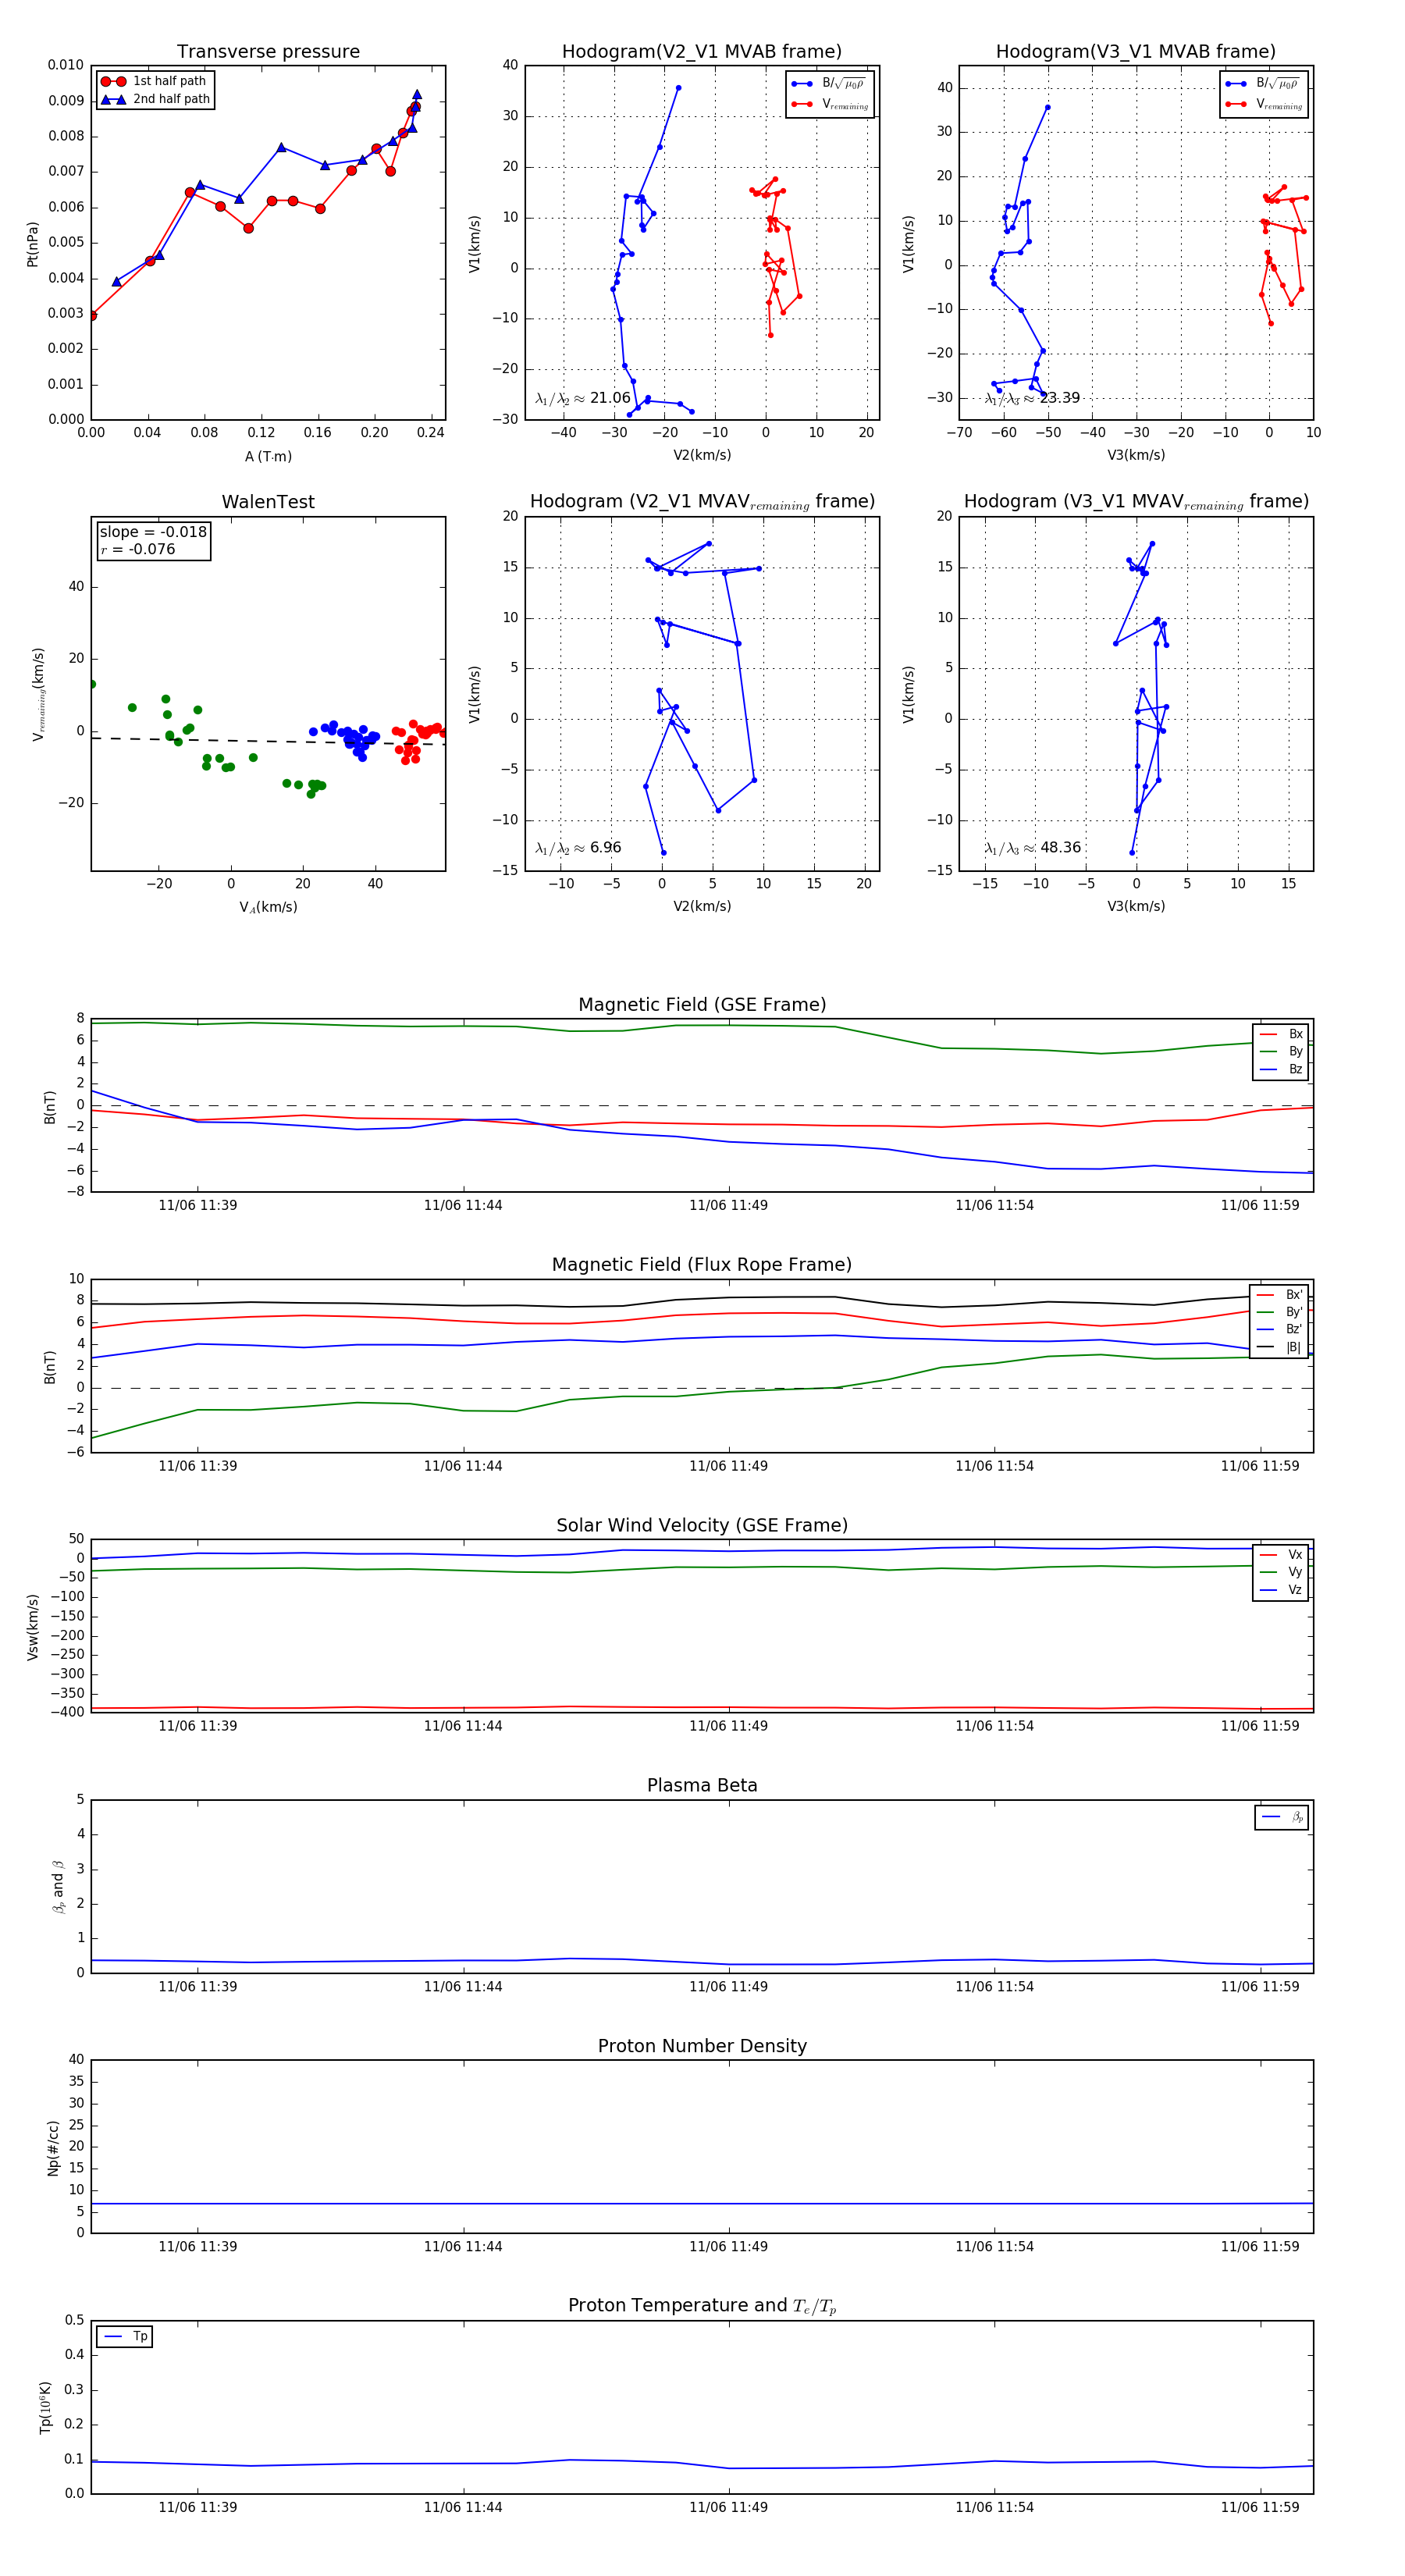Click the eigenvalue ratio value 6.96
Screen dimensions: 1405x2576
pos(606,848)
